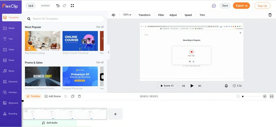Open the 100% volume dropdown
276x127 pixels.
[x=127, y=15]
